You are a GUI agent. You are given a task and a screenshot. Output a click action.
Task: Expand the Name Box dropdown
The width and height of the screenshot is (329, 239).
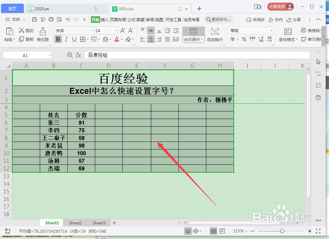point(50,55)
